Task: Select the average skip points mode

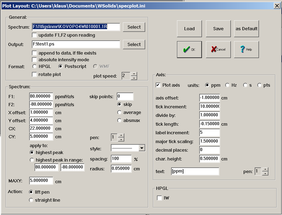Action: coord(119,112)
